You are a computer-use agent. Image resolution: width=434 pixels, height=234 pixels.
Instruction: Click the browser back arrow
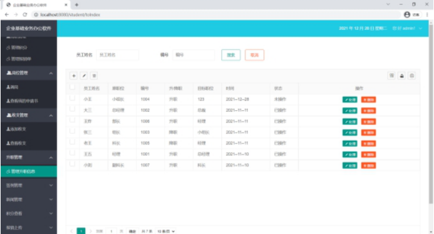[7, 14]
